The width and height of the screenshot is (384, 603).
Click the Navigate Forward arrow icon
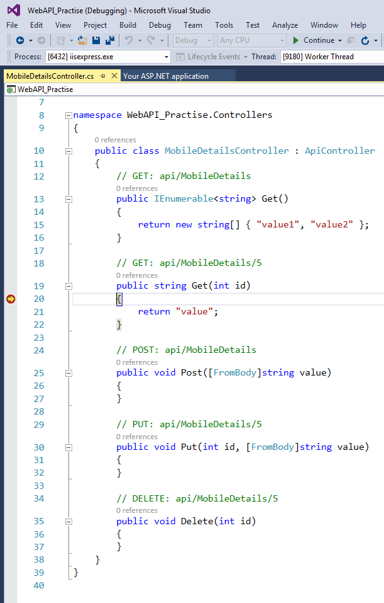point(41,40)
